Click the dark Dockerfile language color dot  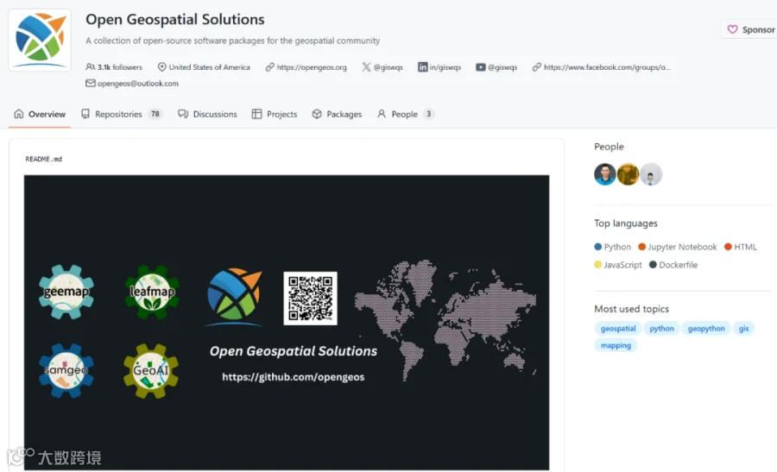[654, 265]
